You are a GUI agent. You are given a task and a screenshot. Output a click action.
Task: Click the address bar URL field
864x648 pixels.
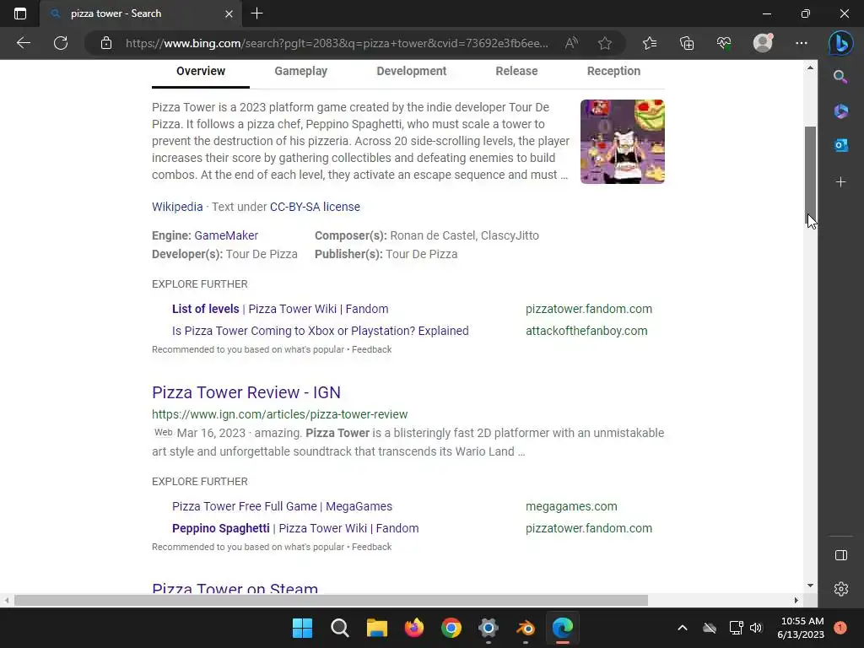pos(336,43)
